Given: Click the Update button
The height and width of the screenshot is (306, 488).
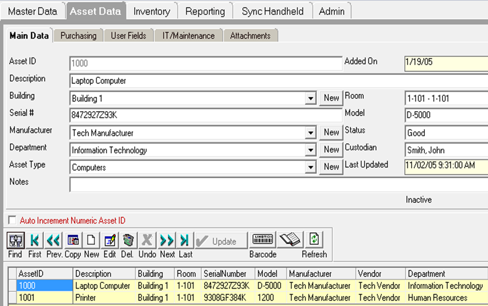Looking at the screenshot, I should click(221, 241).
